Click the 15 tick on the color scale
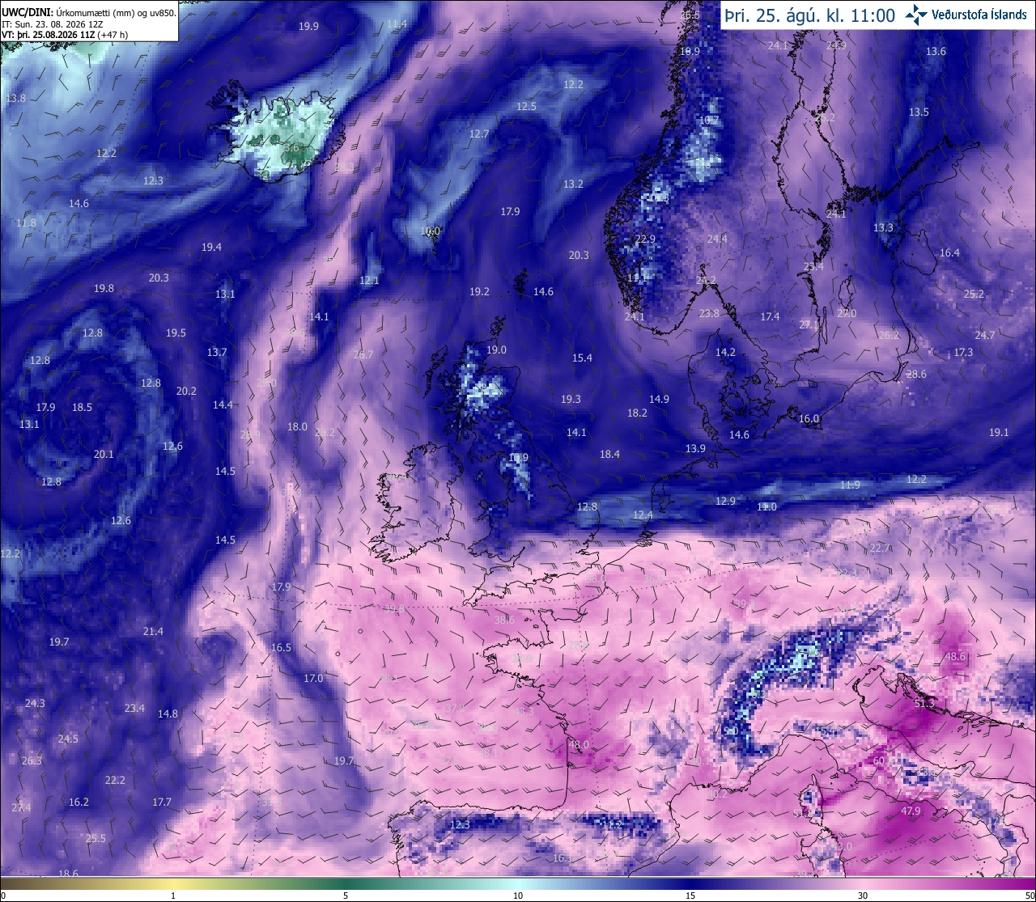Screen dimensions: 1036x902 [x=690, y=896]
